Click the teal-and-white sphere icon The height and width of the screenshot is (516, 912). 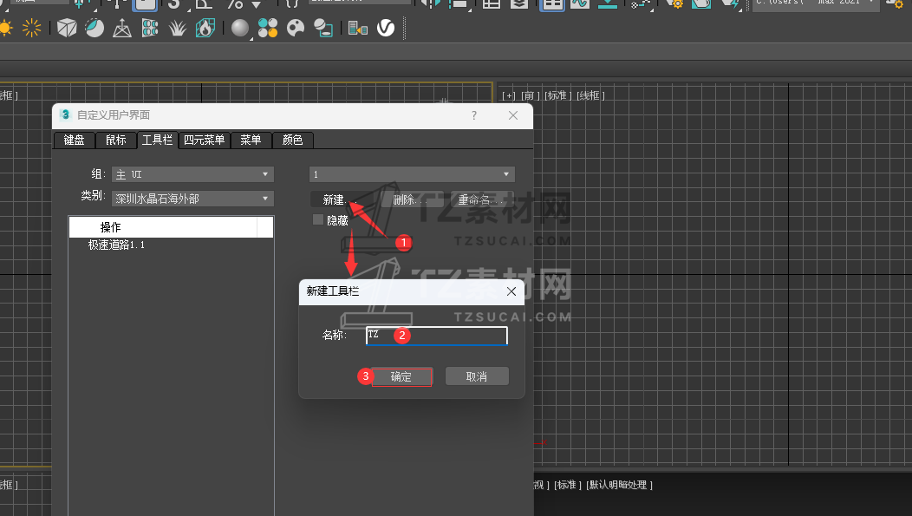click(x=94, y=28)
